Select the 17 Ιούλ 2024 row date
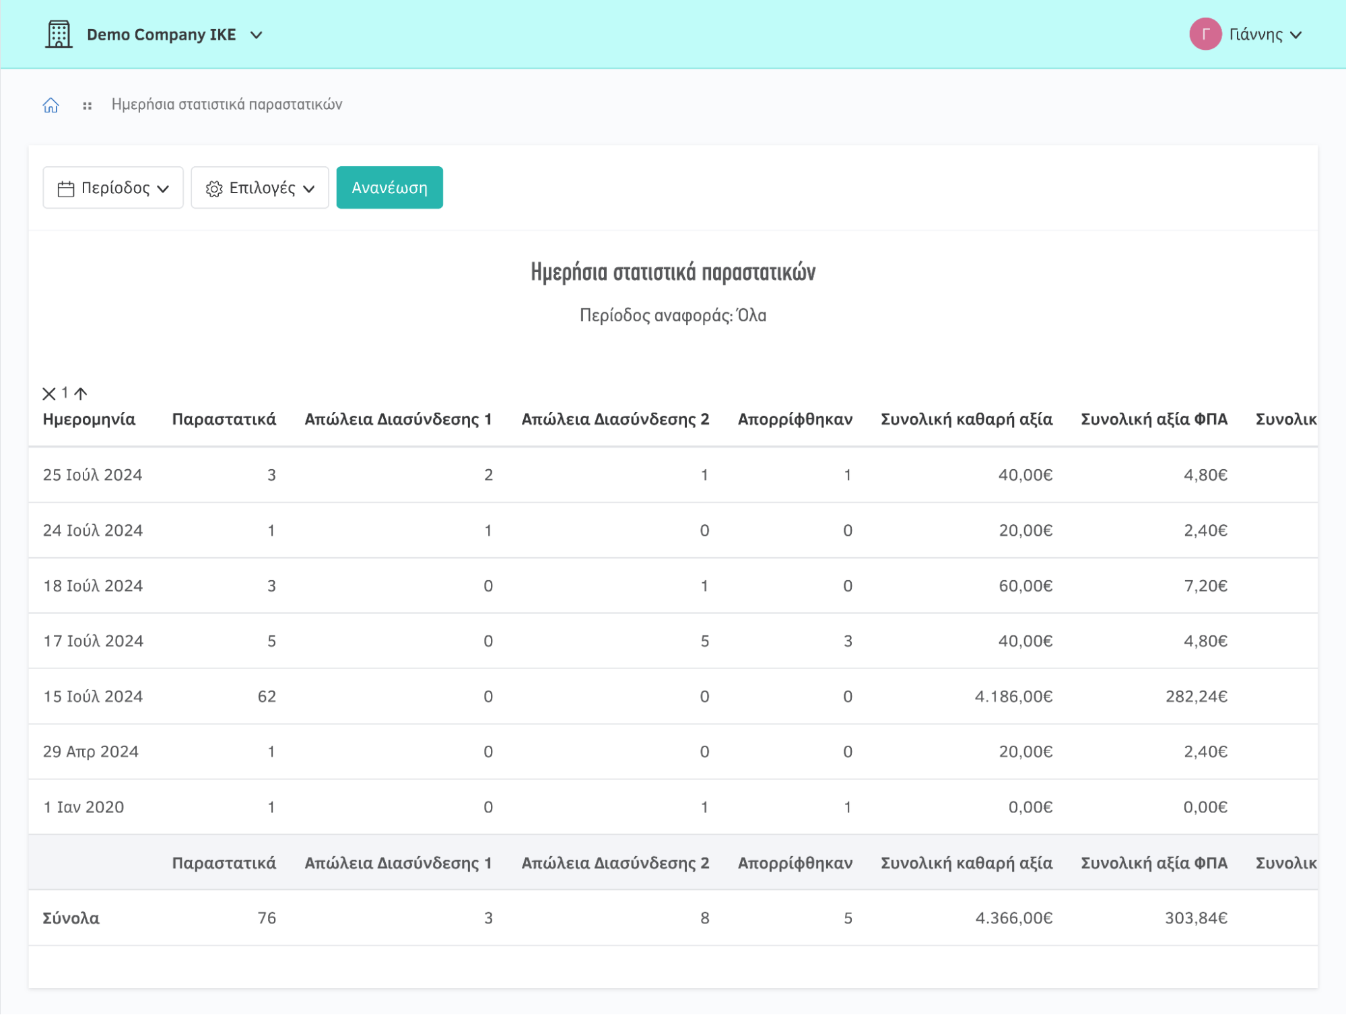 click(x=93, y=641)
